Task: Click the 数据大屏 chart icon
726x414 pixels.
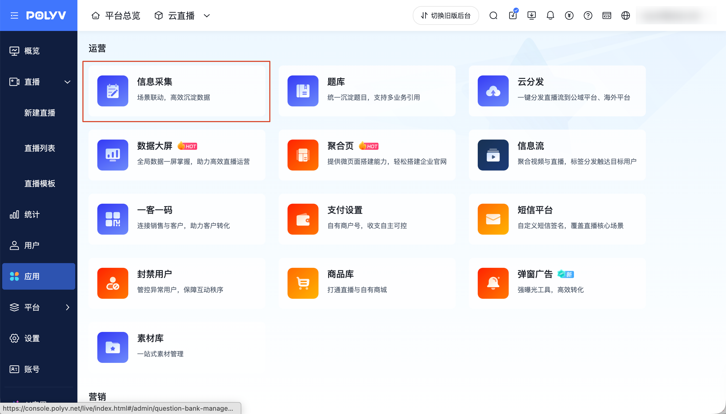Action: click(x=113, y=155)
